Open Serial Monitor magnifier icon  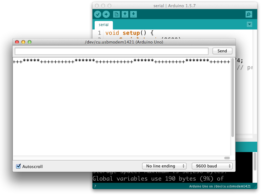click(x=249, y=14)
